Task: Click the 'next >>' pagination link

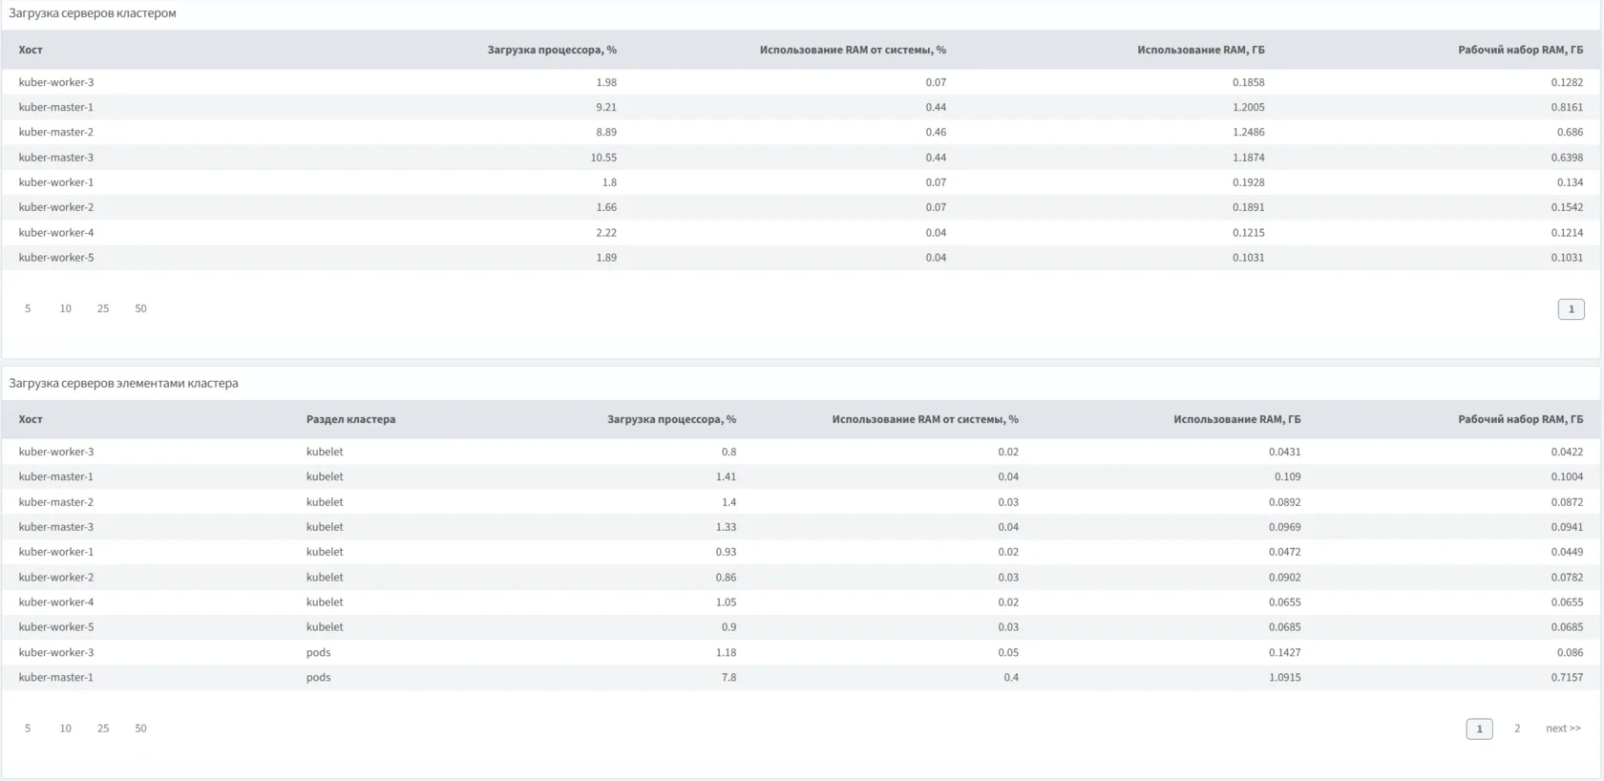Action: [x=1563, y=728]
